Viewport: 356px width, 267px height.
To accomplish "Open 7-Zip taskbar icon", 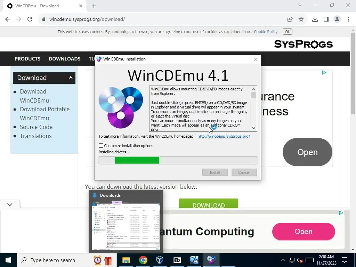I will pyautogui.click(x=177, y=260).
